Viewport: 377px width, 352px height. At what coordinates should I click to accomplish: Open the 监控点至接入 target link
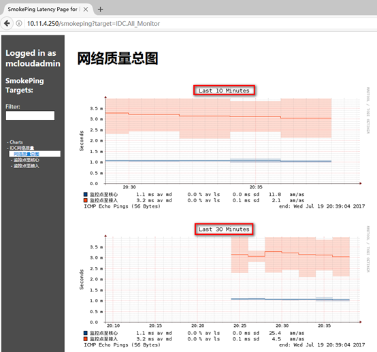(x=27, y=165)
